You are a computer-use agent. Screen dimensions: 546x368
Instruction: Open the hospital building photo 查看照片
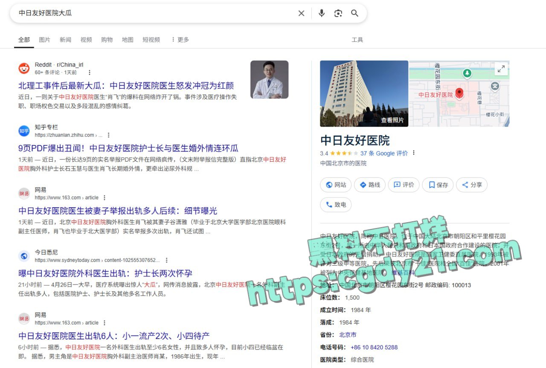[364, 94]
